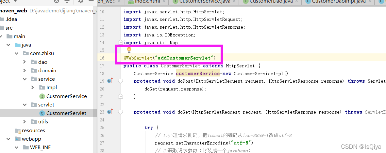Close the index.html editor tab
386x153 pixels.
164,2
